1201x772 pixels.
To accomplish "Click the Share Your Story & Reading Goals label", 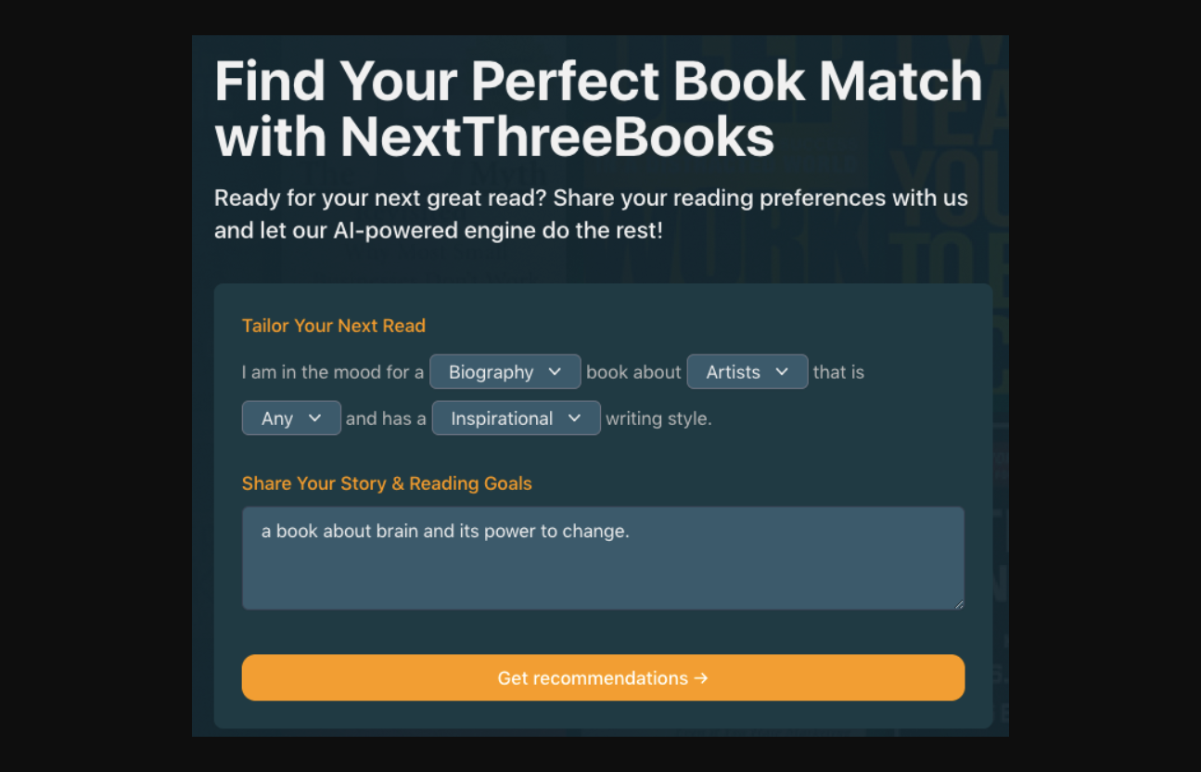I will tap(387, 483).
